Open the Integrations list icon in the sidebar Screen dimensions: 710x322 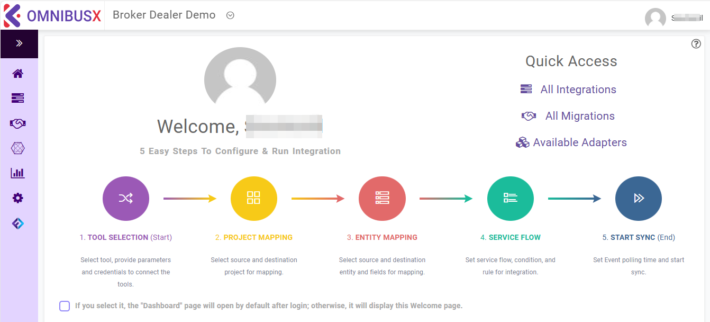(17, 98)
